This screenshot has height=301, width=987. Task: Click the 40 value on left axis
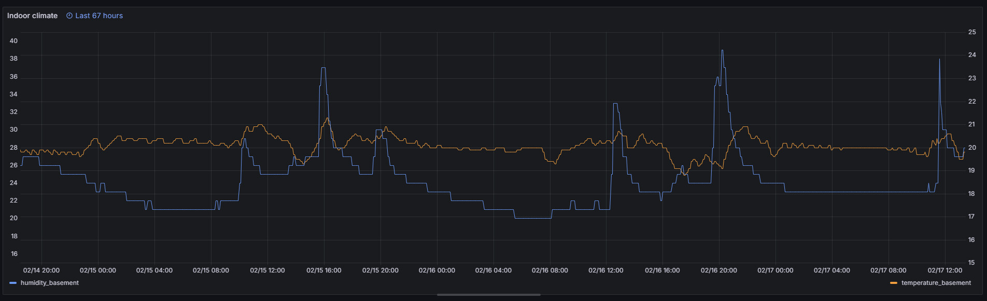(13, 41)
